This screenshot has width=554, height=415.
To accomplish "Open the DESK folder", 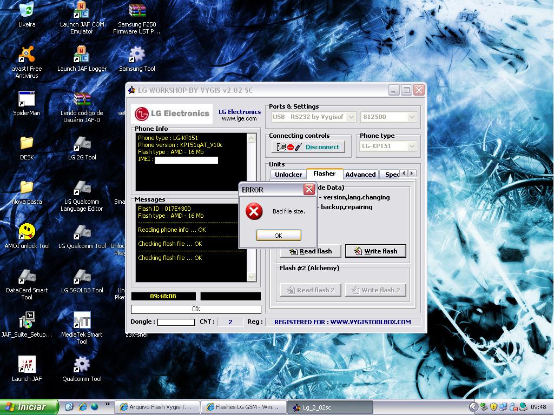I will 27,143.
